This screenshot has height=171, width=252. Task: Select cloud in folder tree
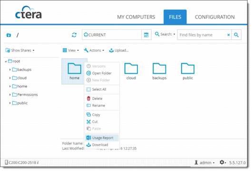click(19, 78)
